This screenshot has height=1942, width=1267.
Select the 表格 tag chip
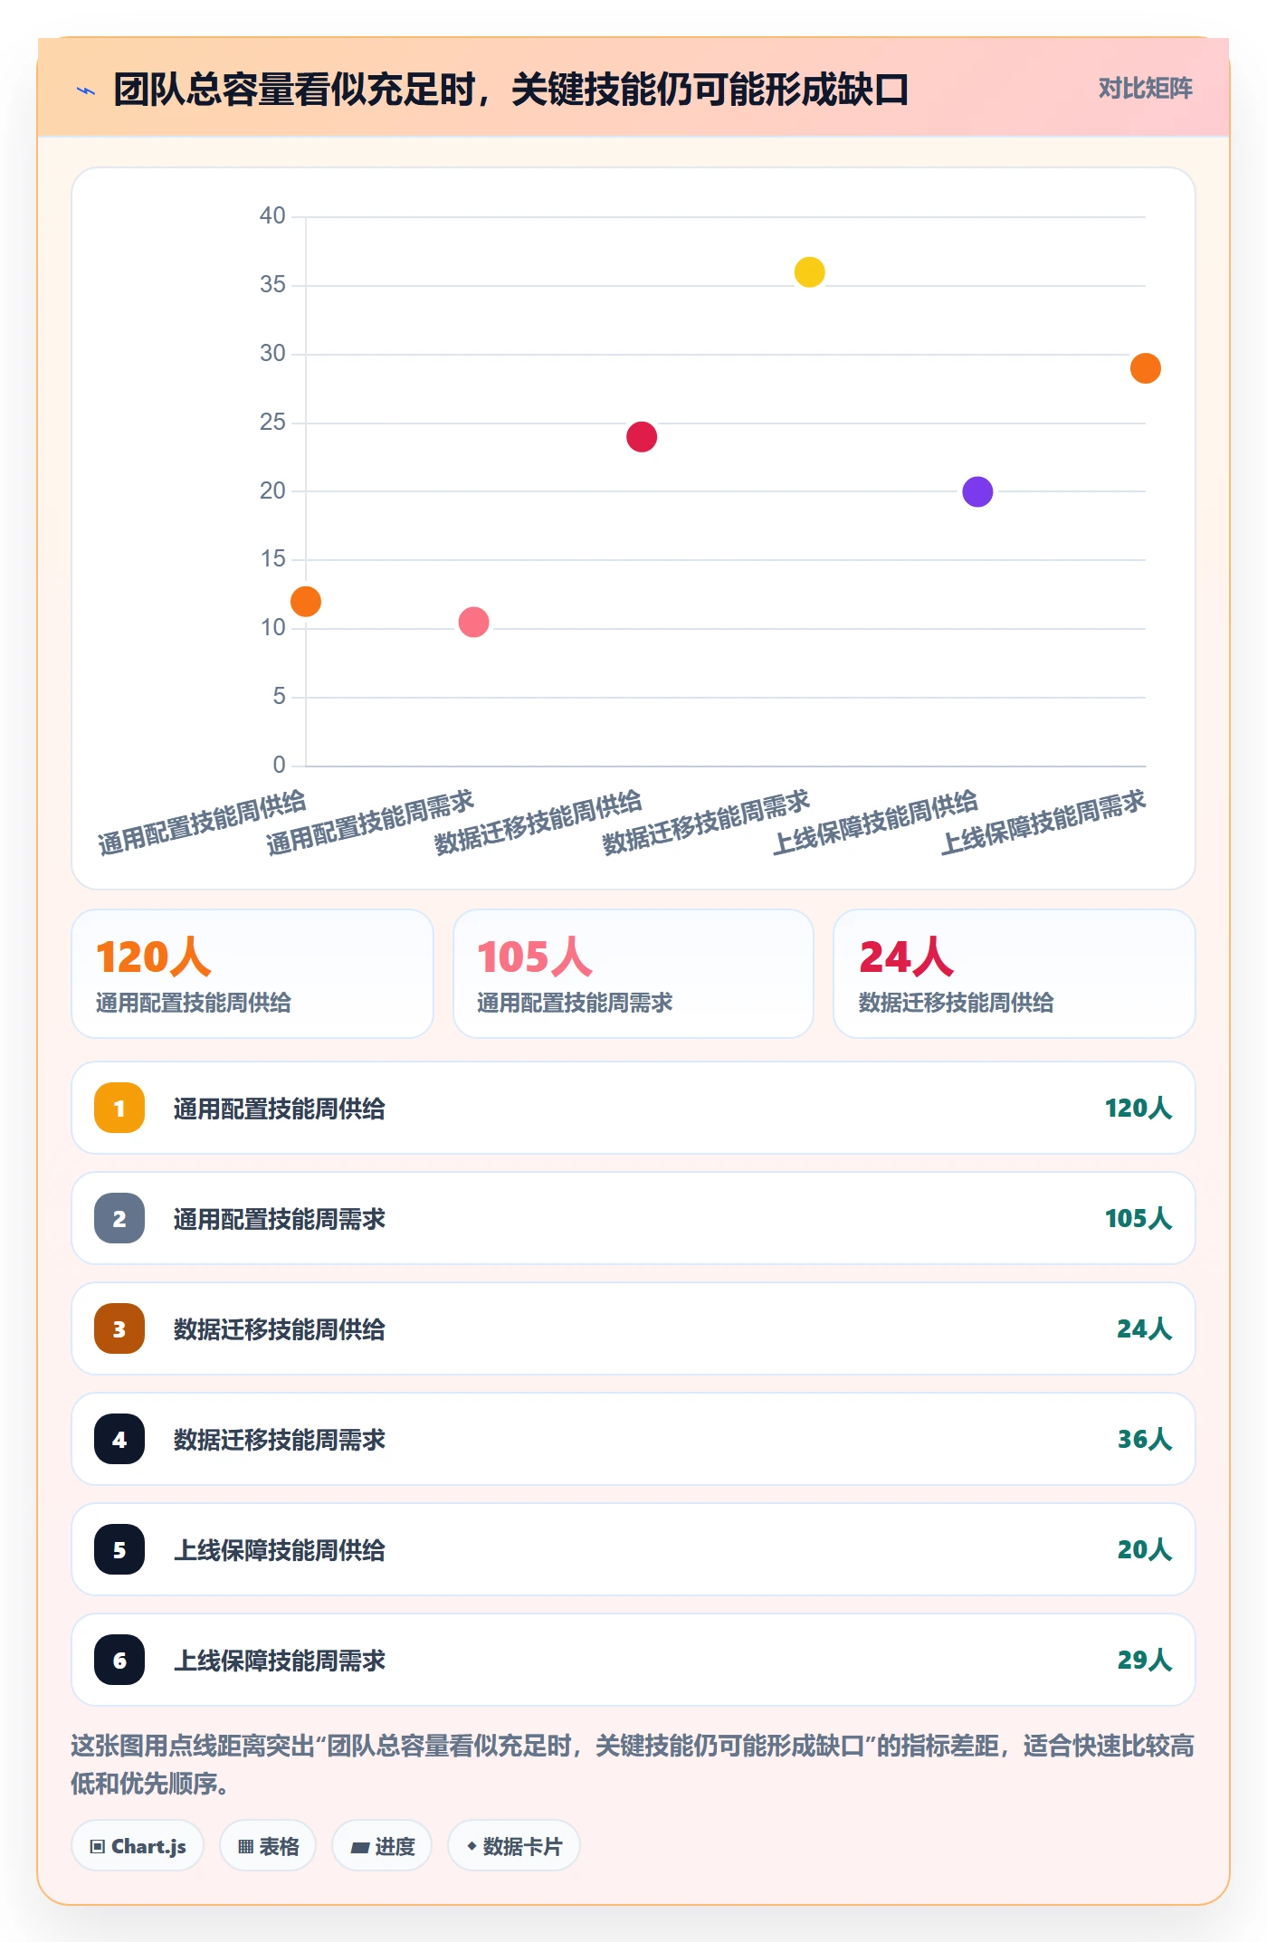268,1845
